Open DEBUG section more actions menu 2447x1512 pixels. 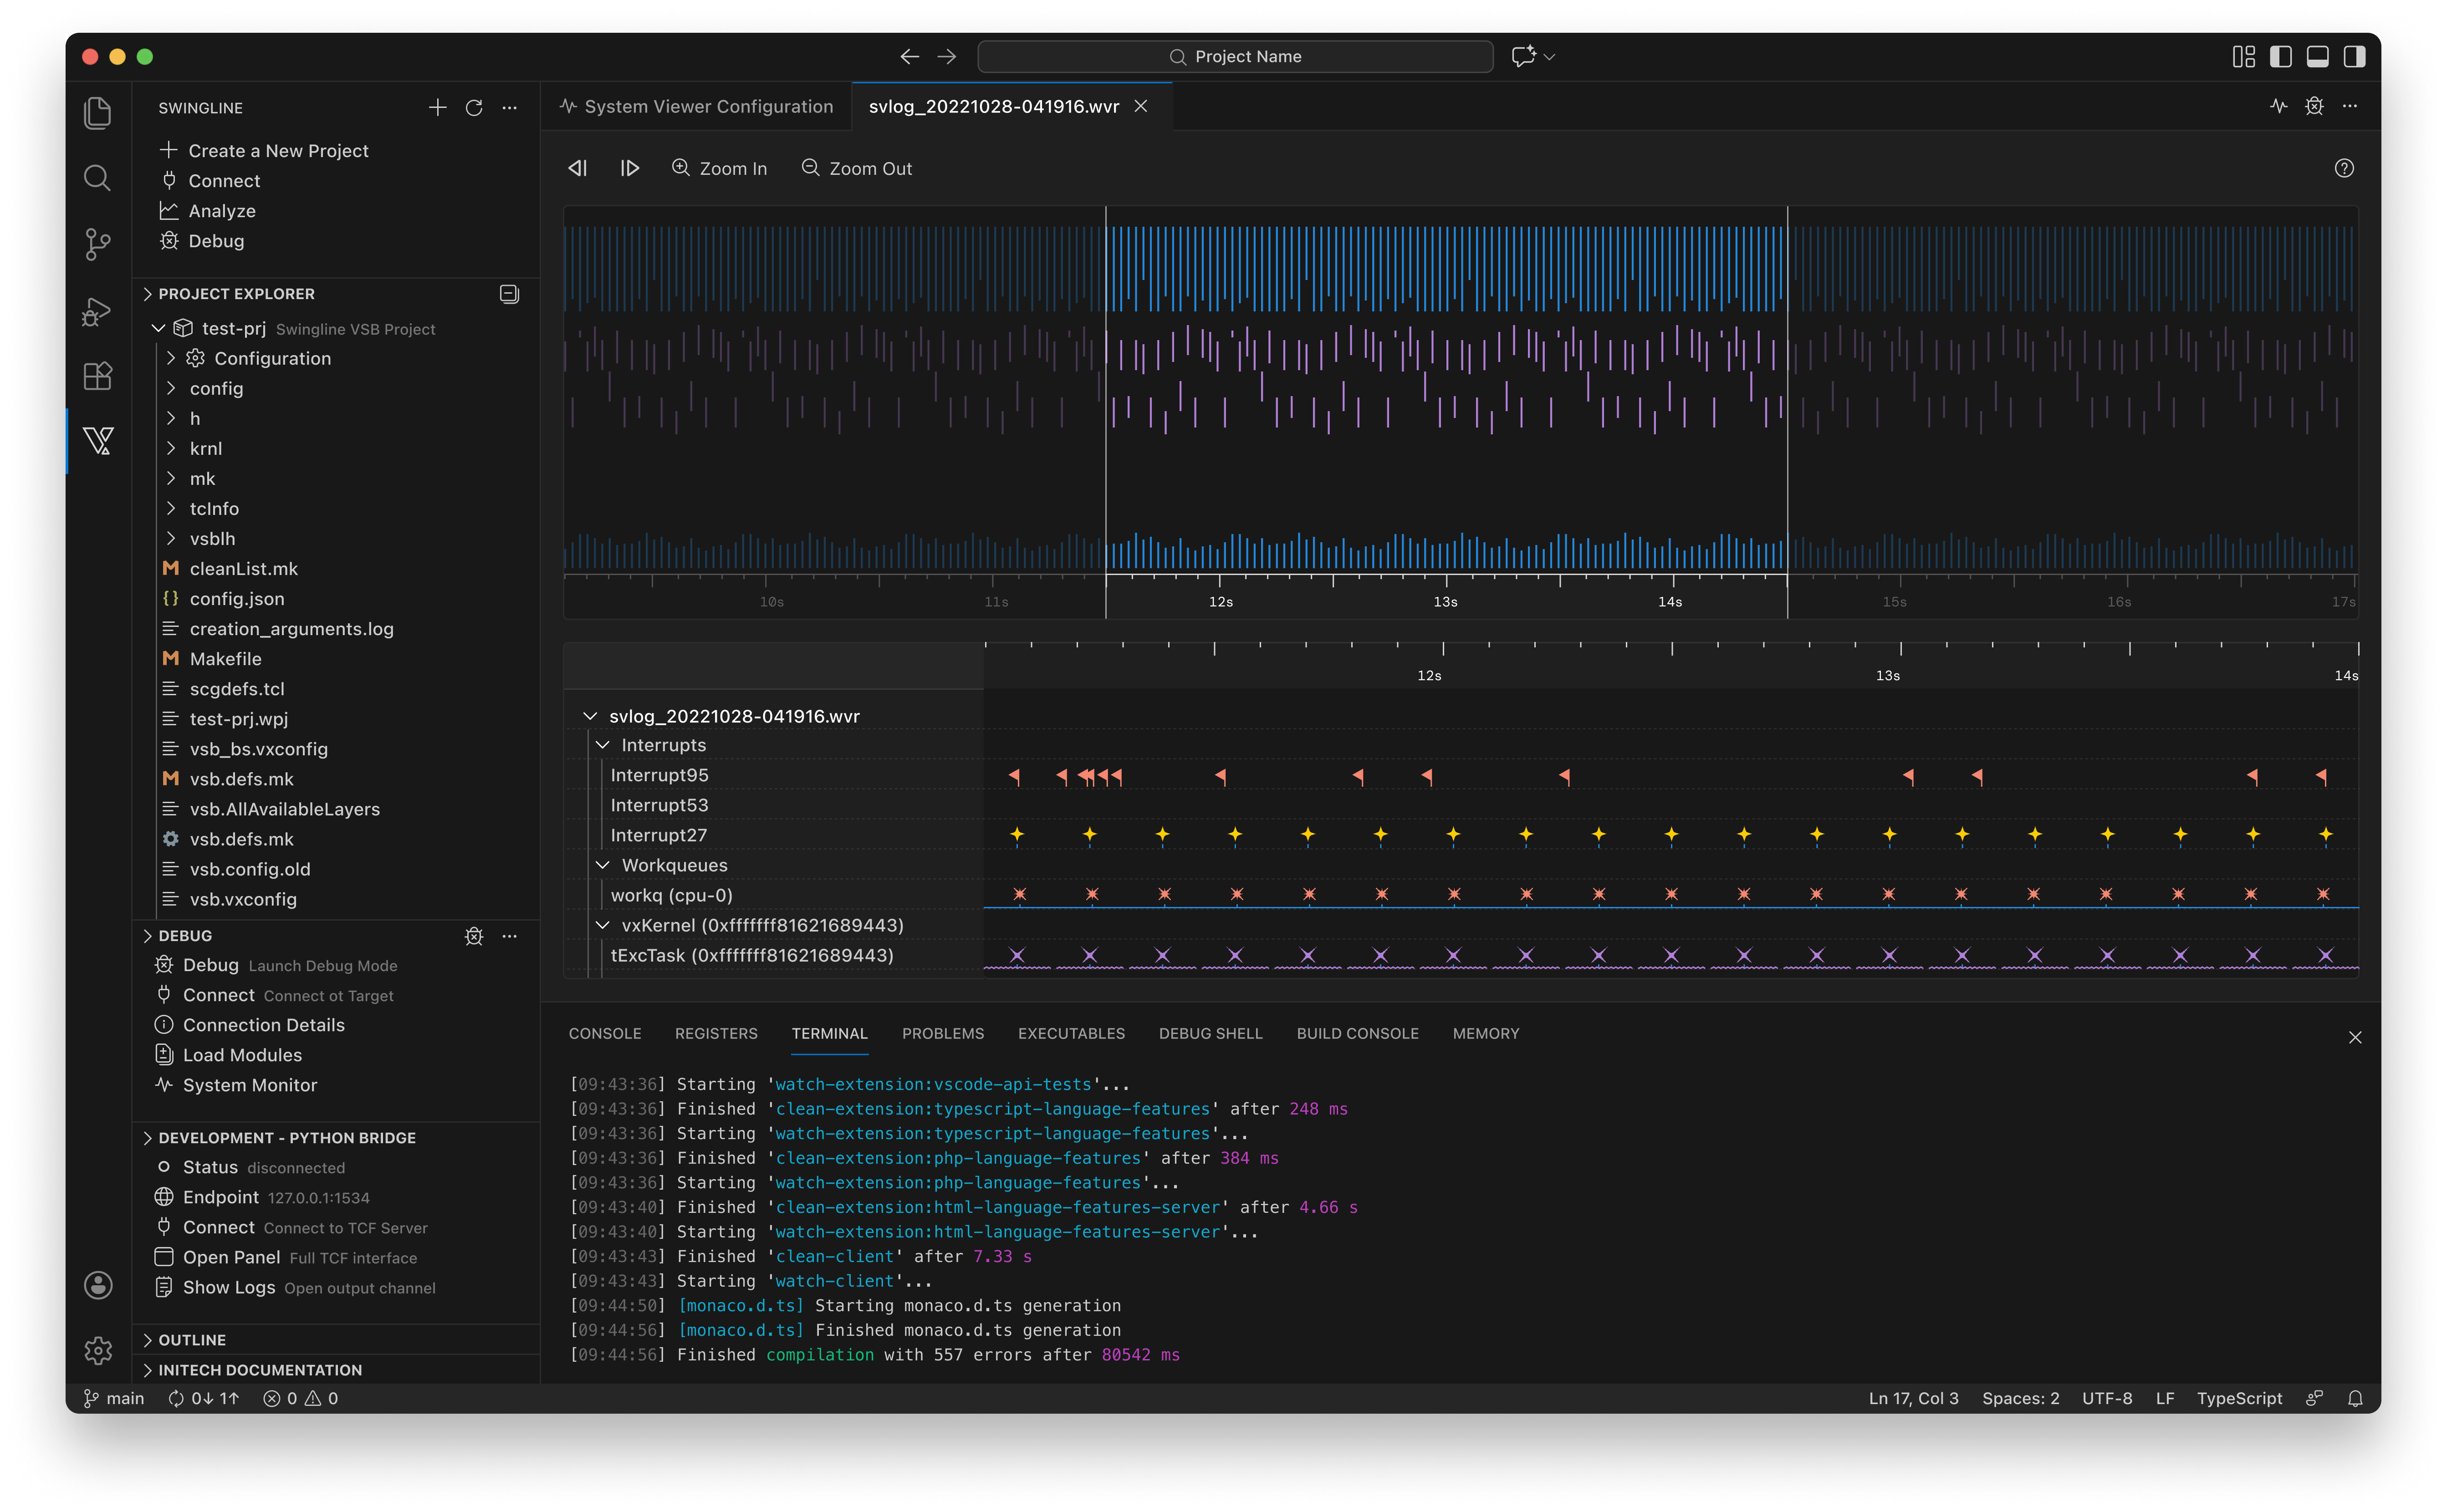510,936
